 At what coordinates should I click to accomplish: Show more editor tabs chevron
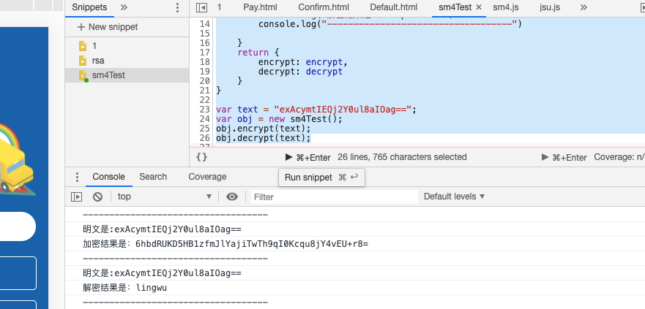584,7
